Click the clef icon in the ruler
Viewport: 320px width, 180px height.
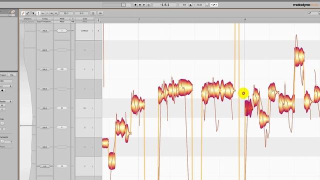coord(98,20)
